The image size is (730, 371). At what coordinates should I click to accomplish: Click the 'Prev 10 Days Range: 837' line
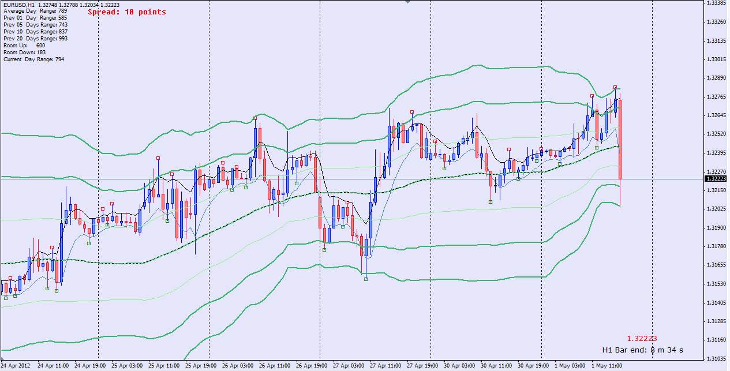[x=35, y=32]
